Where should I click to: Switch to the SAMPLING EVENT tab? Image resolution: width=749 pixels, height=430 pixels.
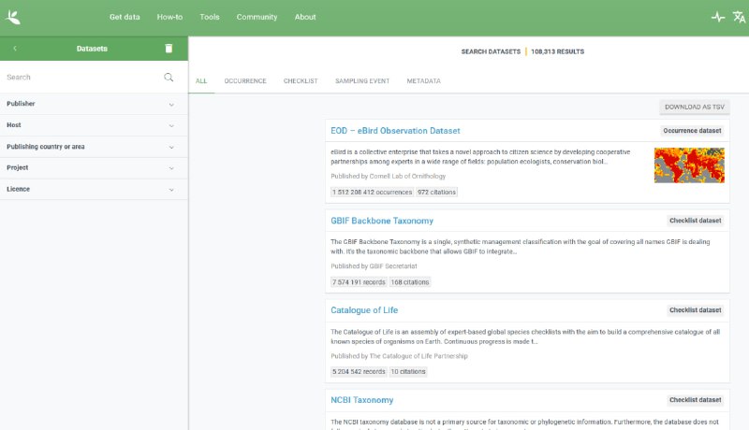tap(362, 81)
